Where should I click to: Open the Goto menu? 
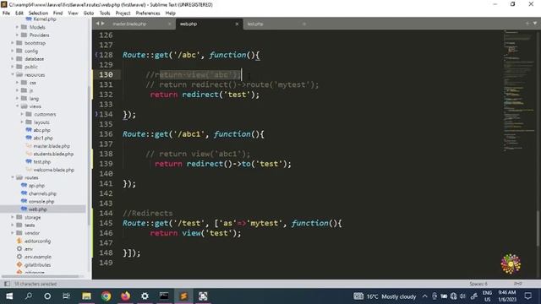pos(89,14)
